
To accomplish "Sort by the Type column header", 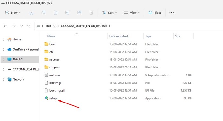I will 148,36.
